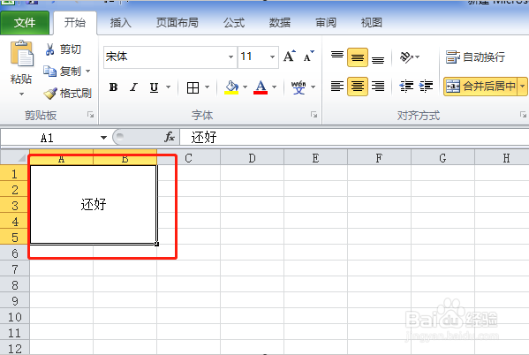Toggle Italic formatting

tap(134, 87)
